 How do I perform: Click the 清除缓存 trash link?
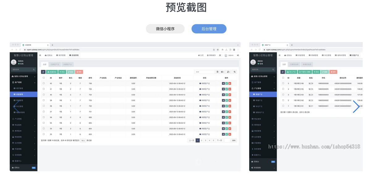point(211,55)
